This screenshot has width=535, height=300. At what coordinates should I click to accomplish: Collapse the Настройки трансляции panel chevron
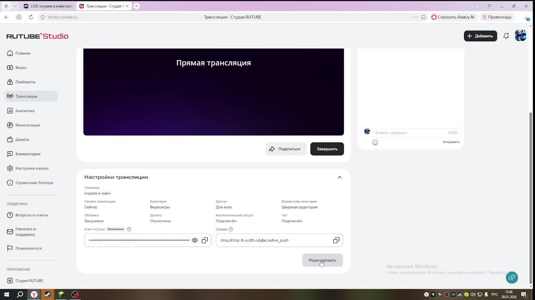tap(339, 177)
